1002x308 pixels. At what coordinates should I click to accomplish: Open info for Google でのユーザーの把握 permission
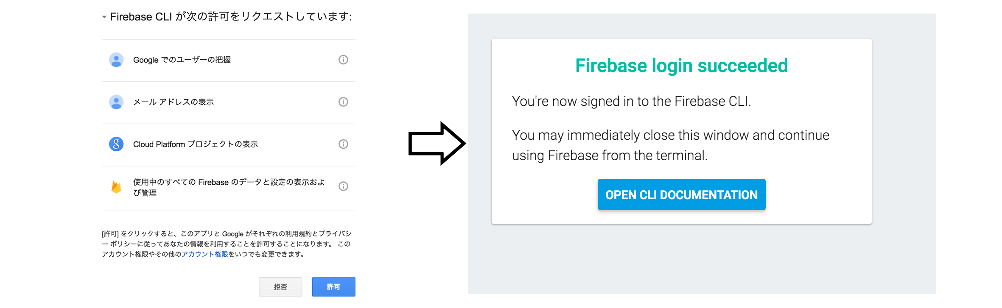[343, 60]
